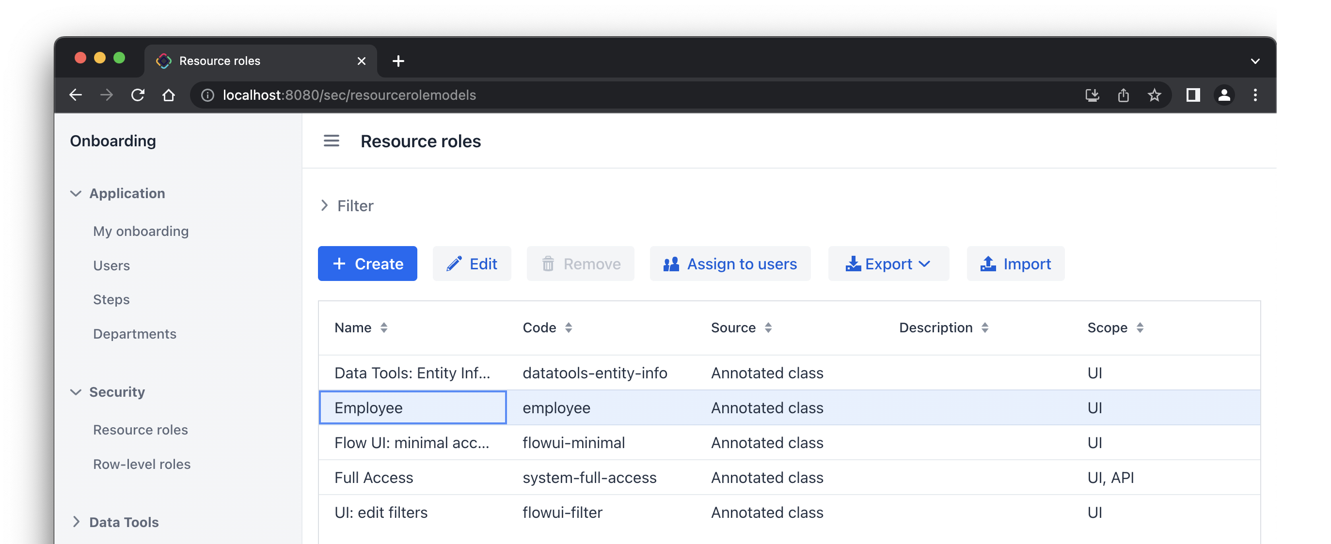Sort table by Scope column
The width and height of the screenshot is (1331, 544).
tap(1140, 327)
